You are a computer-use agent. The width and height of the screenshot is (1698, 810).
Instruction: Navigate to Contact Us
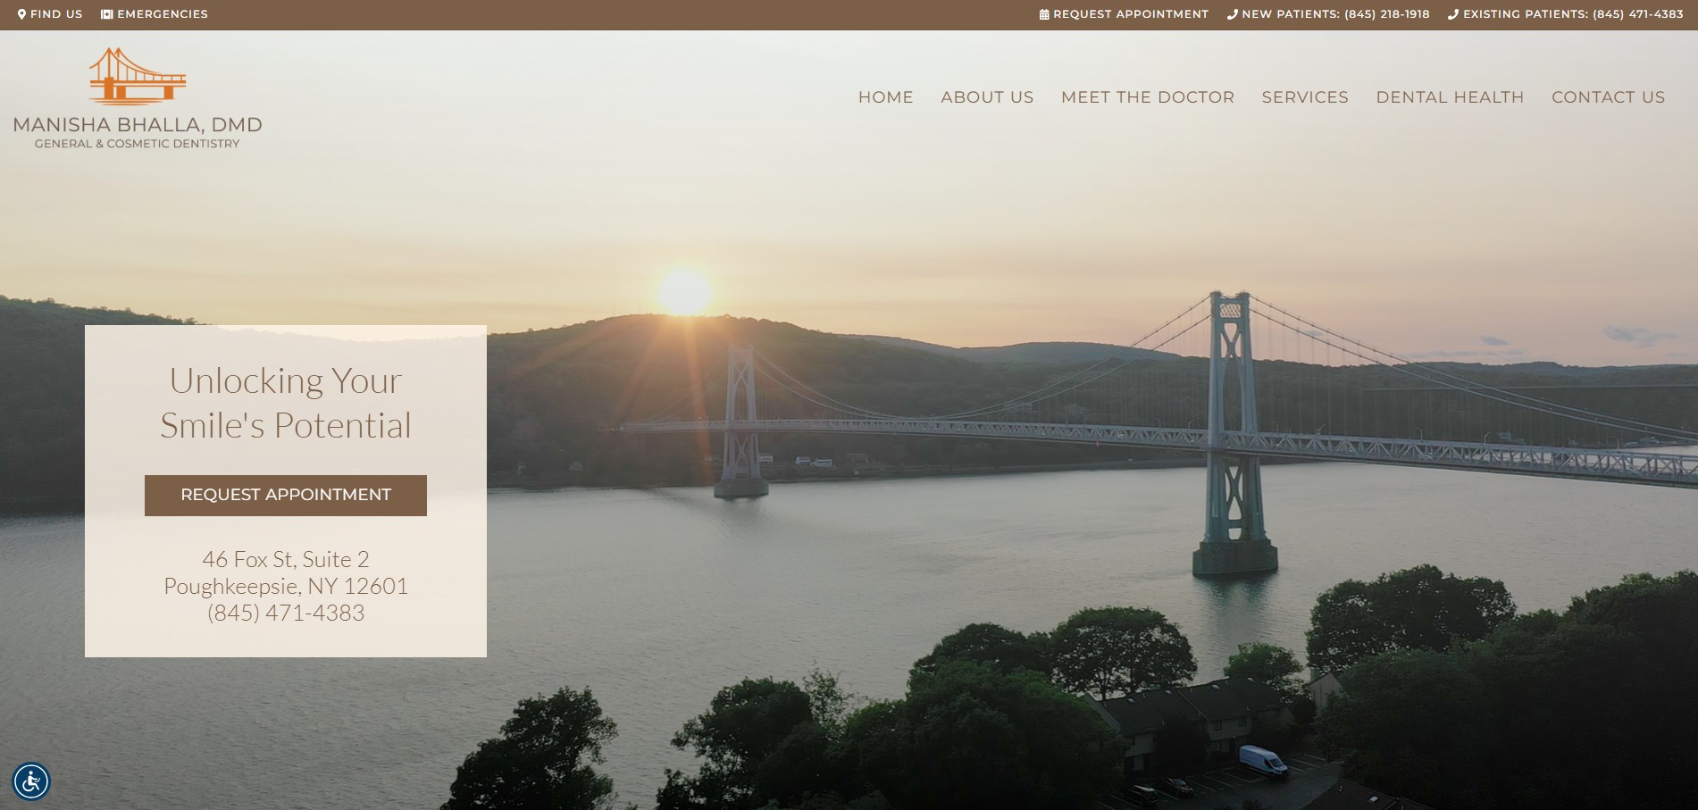(x=1608, y=97)
